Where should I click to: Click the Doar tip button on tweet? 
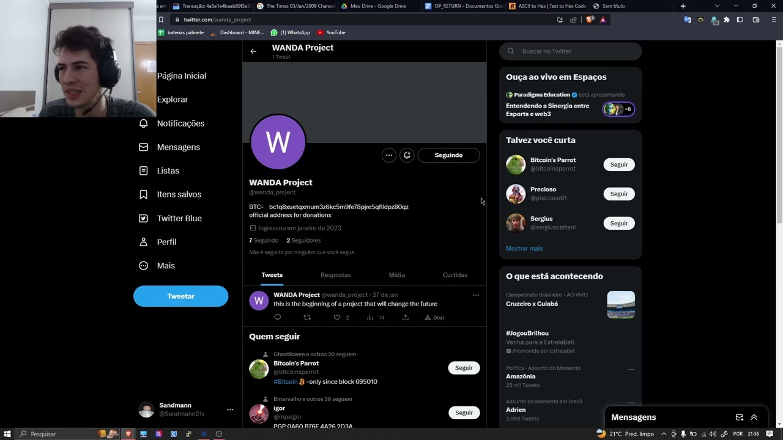tap(434, 317)
